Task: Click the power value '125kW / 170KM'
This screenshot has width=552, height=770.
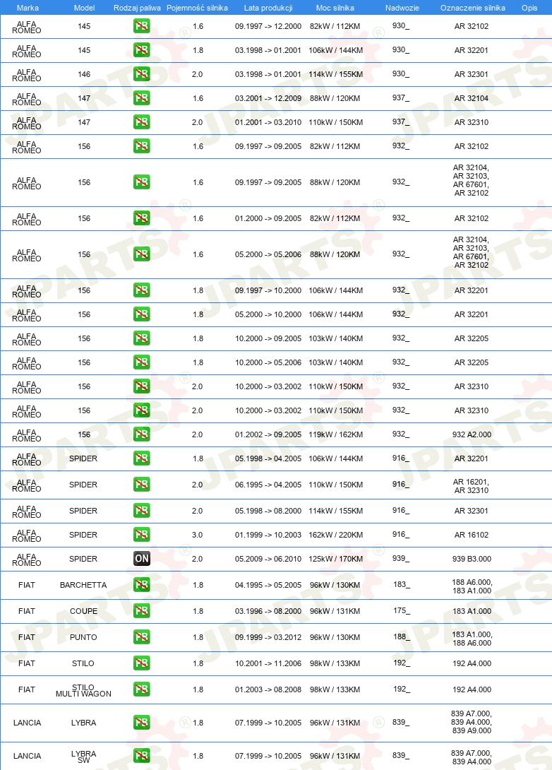Action: [x=335, y=559]
